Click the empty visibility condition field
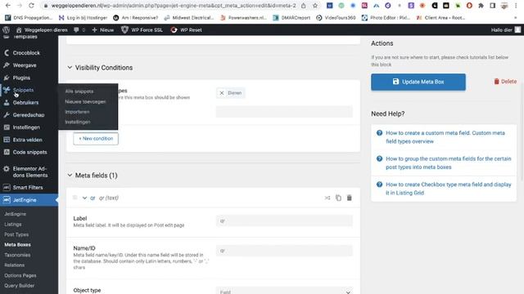This screenshot has height=294, width=524. [x=284, y=112]
